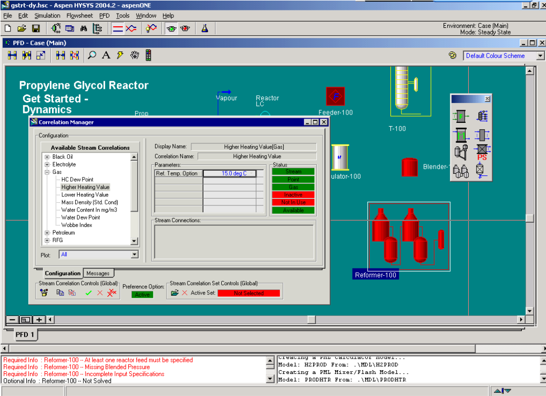Select Wobbe Index correlation
This screenshot has height=396, width=546.
click(x=77, y=225)
